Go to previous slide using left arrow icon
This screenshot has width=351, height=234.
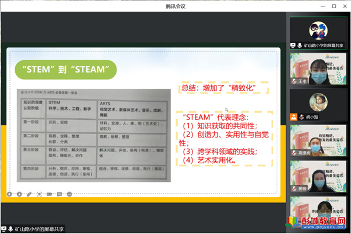9,194
